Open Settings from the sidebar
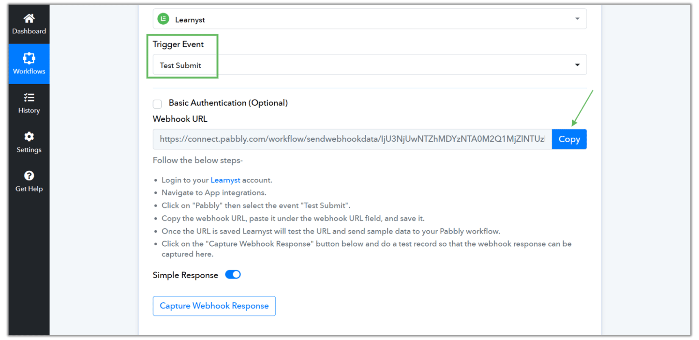 pos(29,142)
